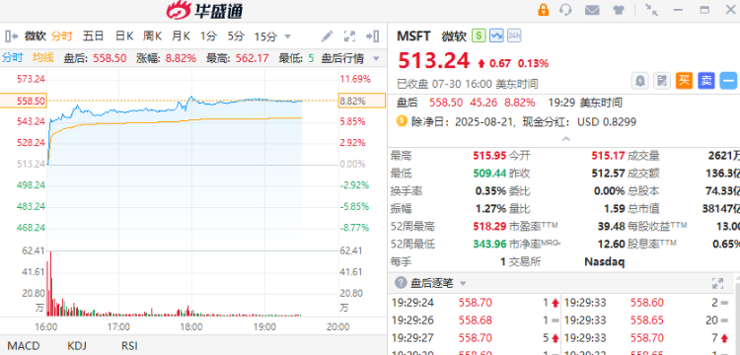Toggle the 24h trading icon
Viewport: 740px width, 355px height.
tap(514, 35)
